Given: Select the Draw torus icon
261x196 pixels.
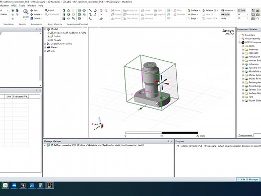Looking at the screenshot, I should pos(69,19).
